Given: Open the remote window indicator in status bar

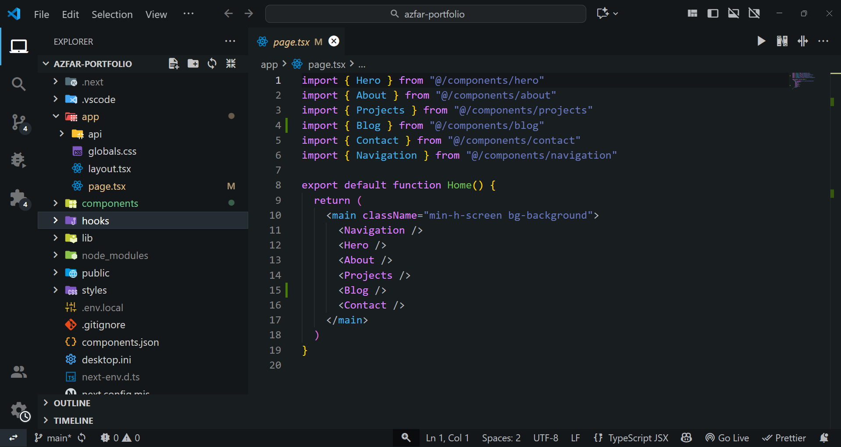Looking at the screenshot, I should pos(14,438).
